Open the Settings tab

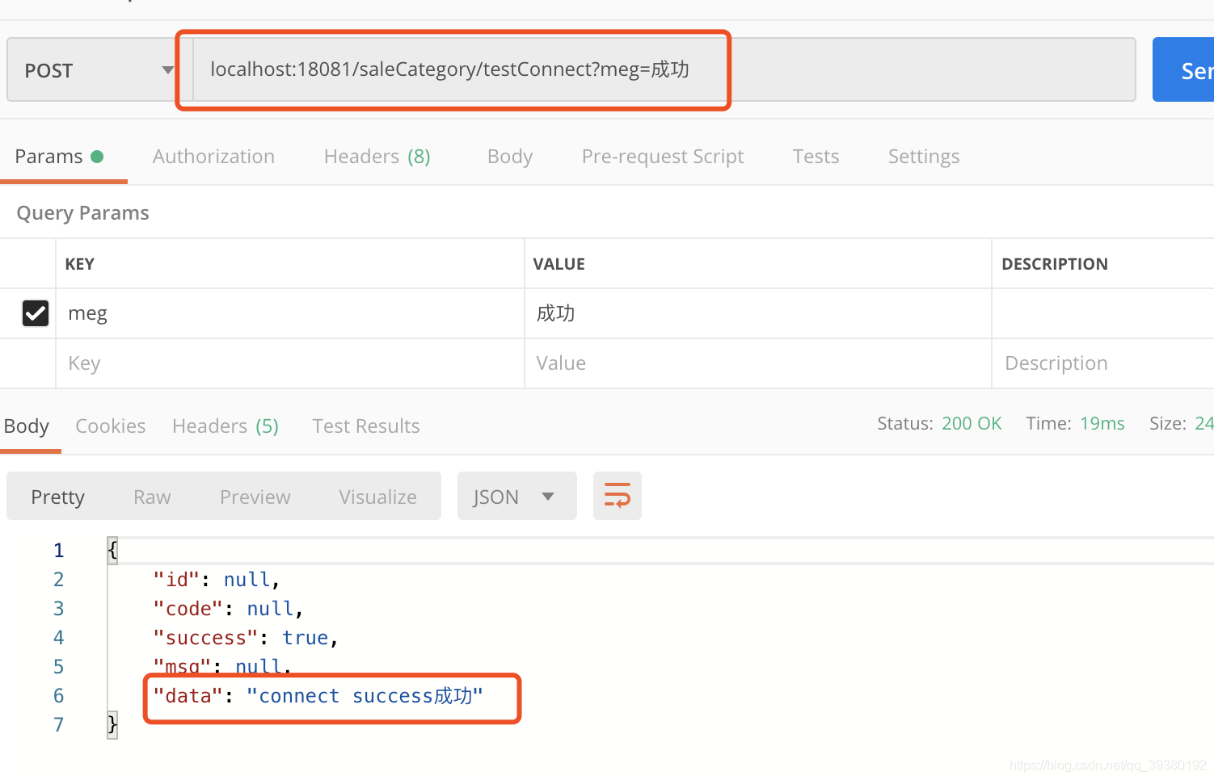(x=924, y=157)
